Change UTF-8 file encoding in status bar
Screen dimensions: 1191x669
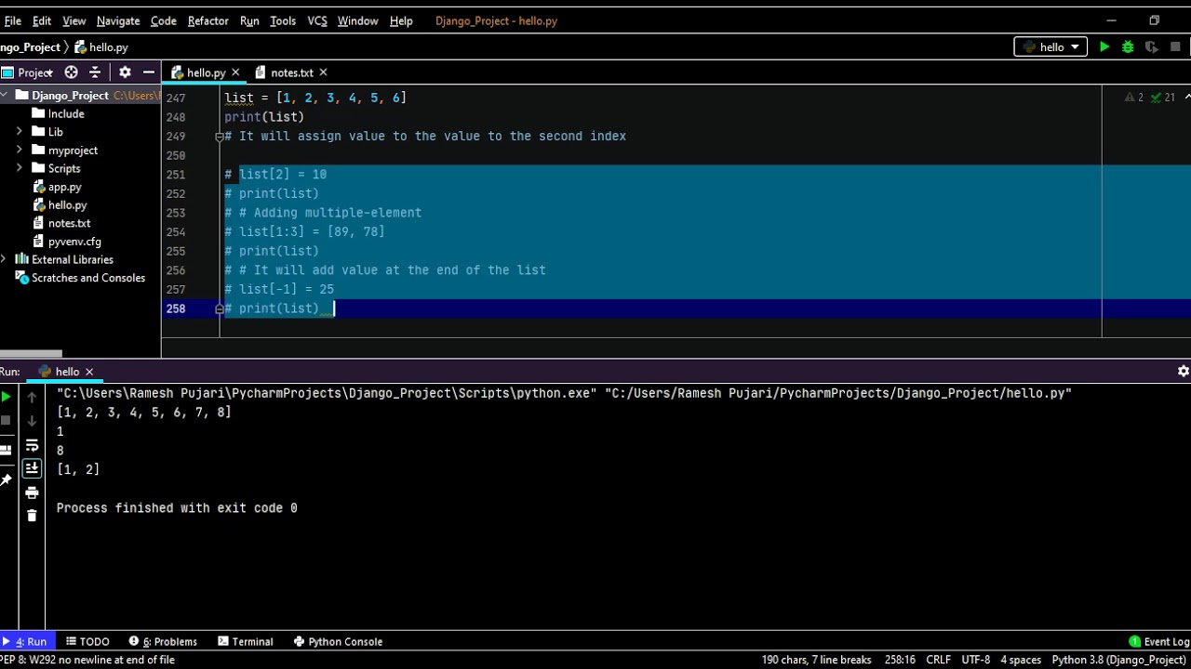coord(975,660)
